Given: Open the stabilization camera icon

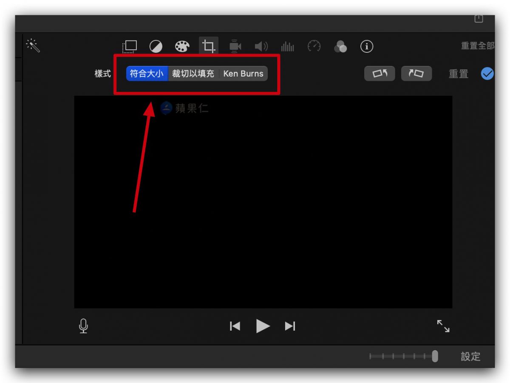Looking at the screenshot, I should tap(235, 46).
